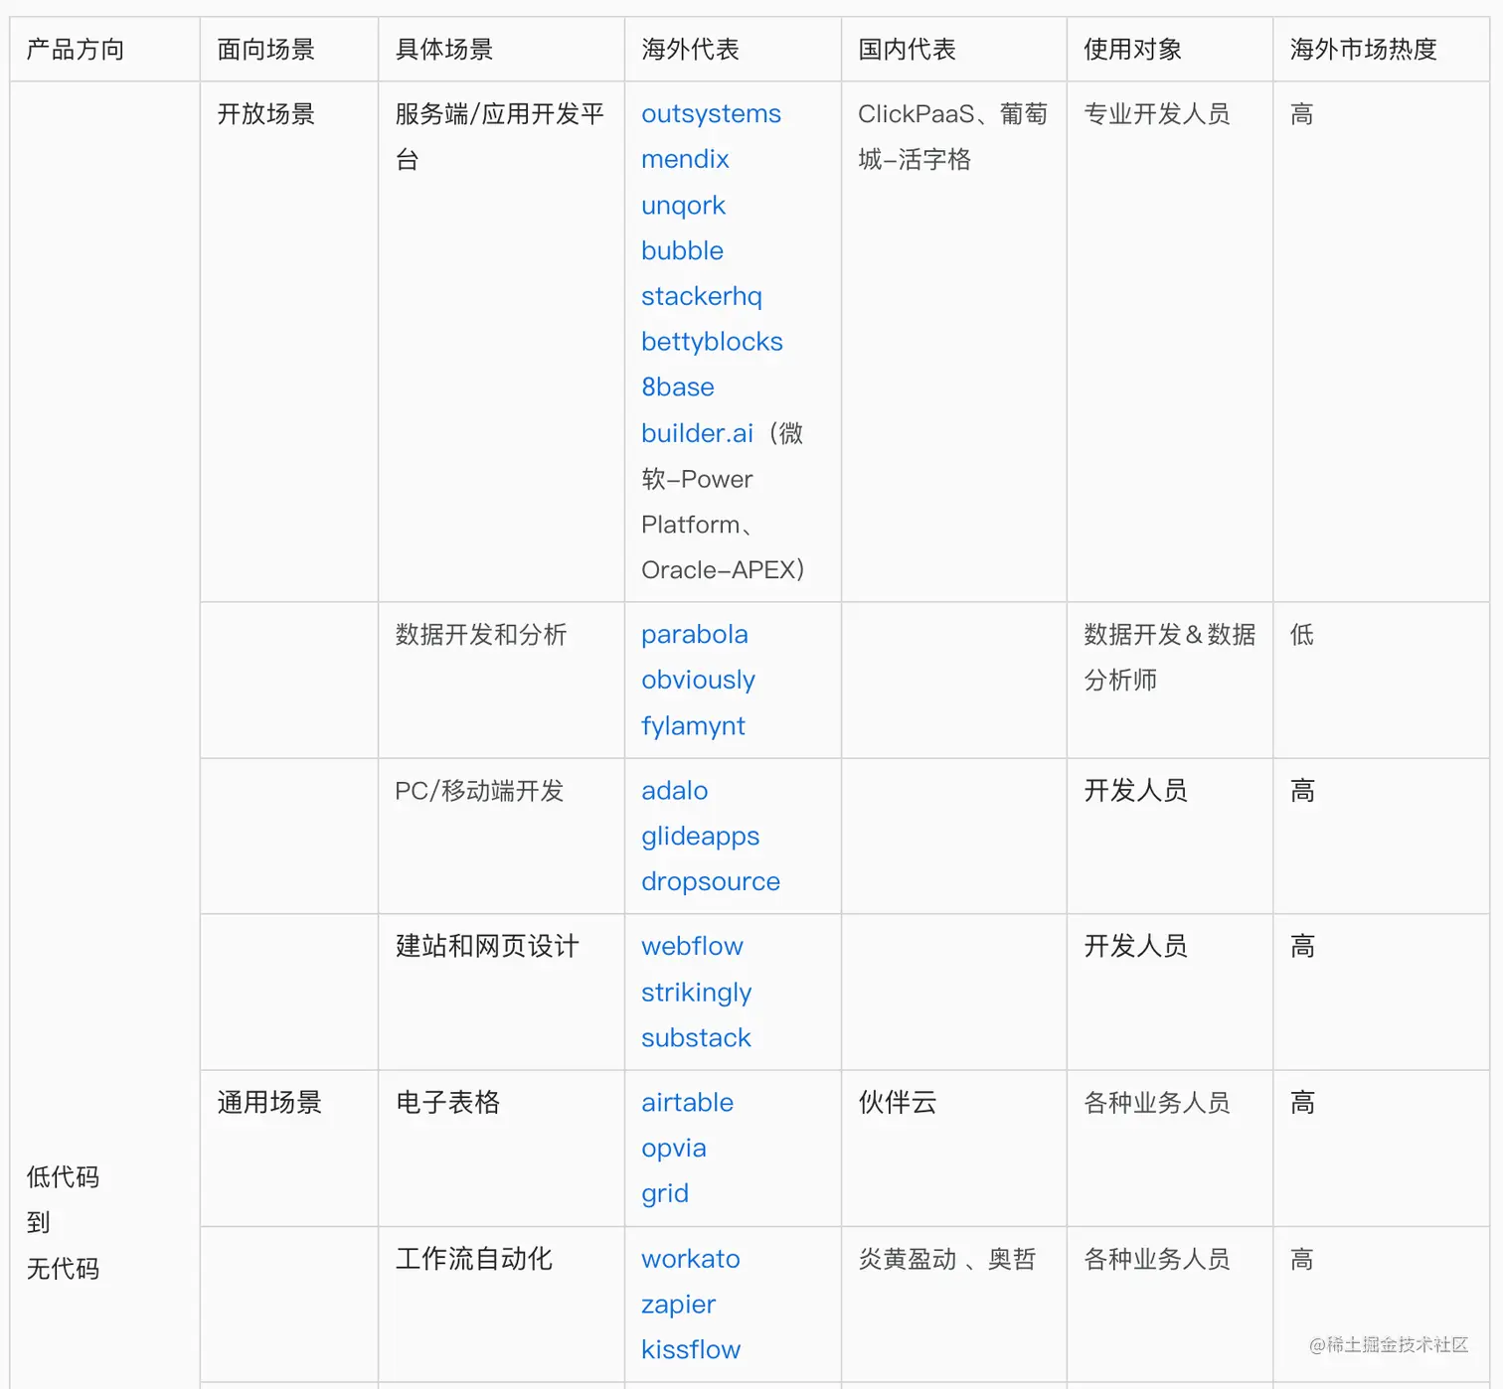Click the airtable link
The image size is (1503, 1389).
pos(687,1103)
